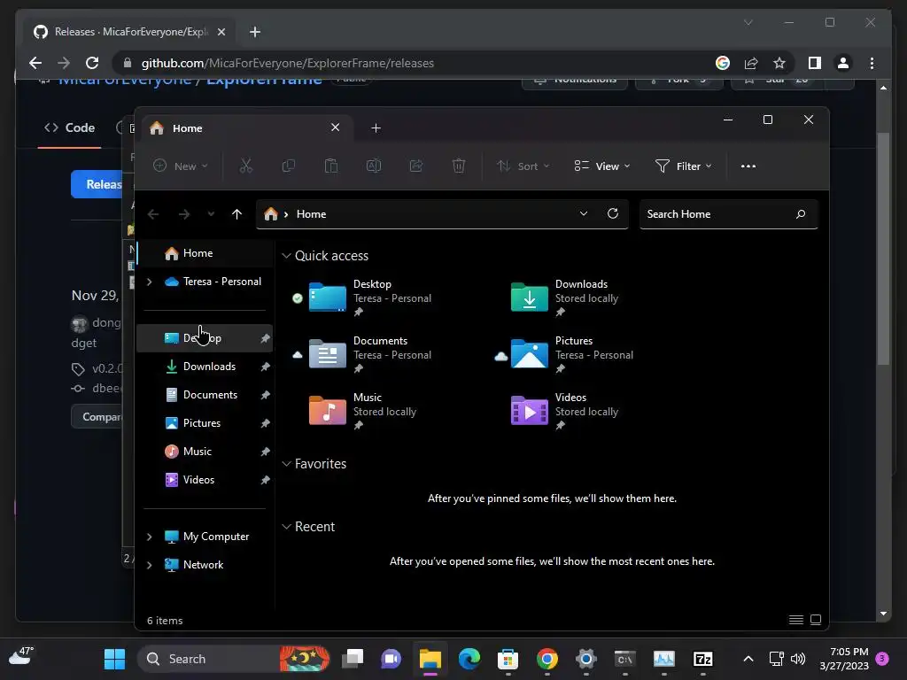Click Chrome's share this page icon
The height and width of the screenshot is (680, 907).
point(751,63)
